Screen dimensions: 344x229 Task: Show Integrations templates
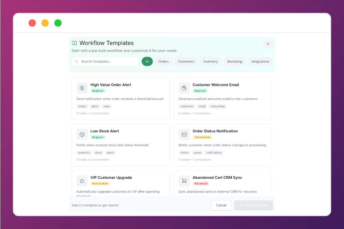[260, 61]
